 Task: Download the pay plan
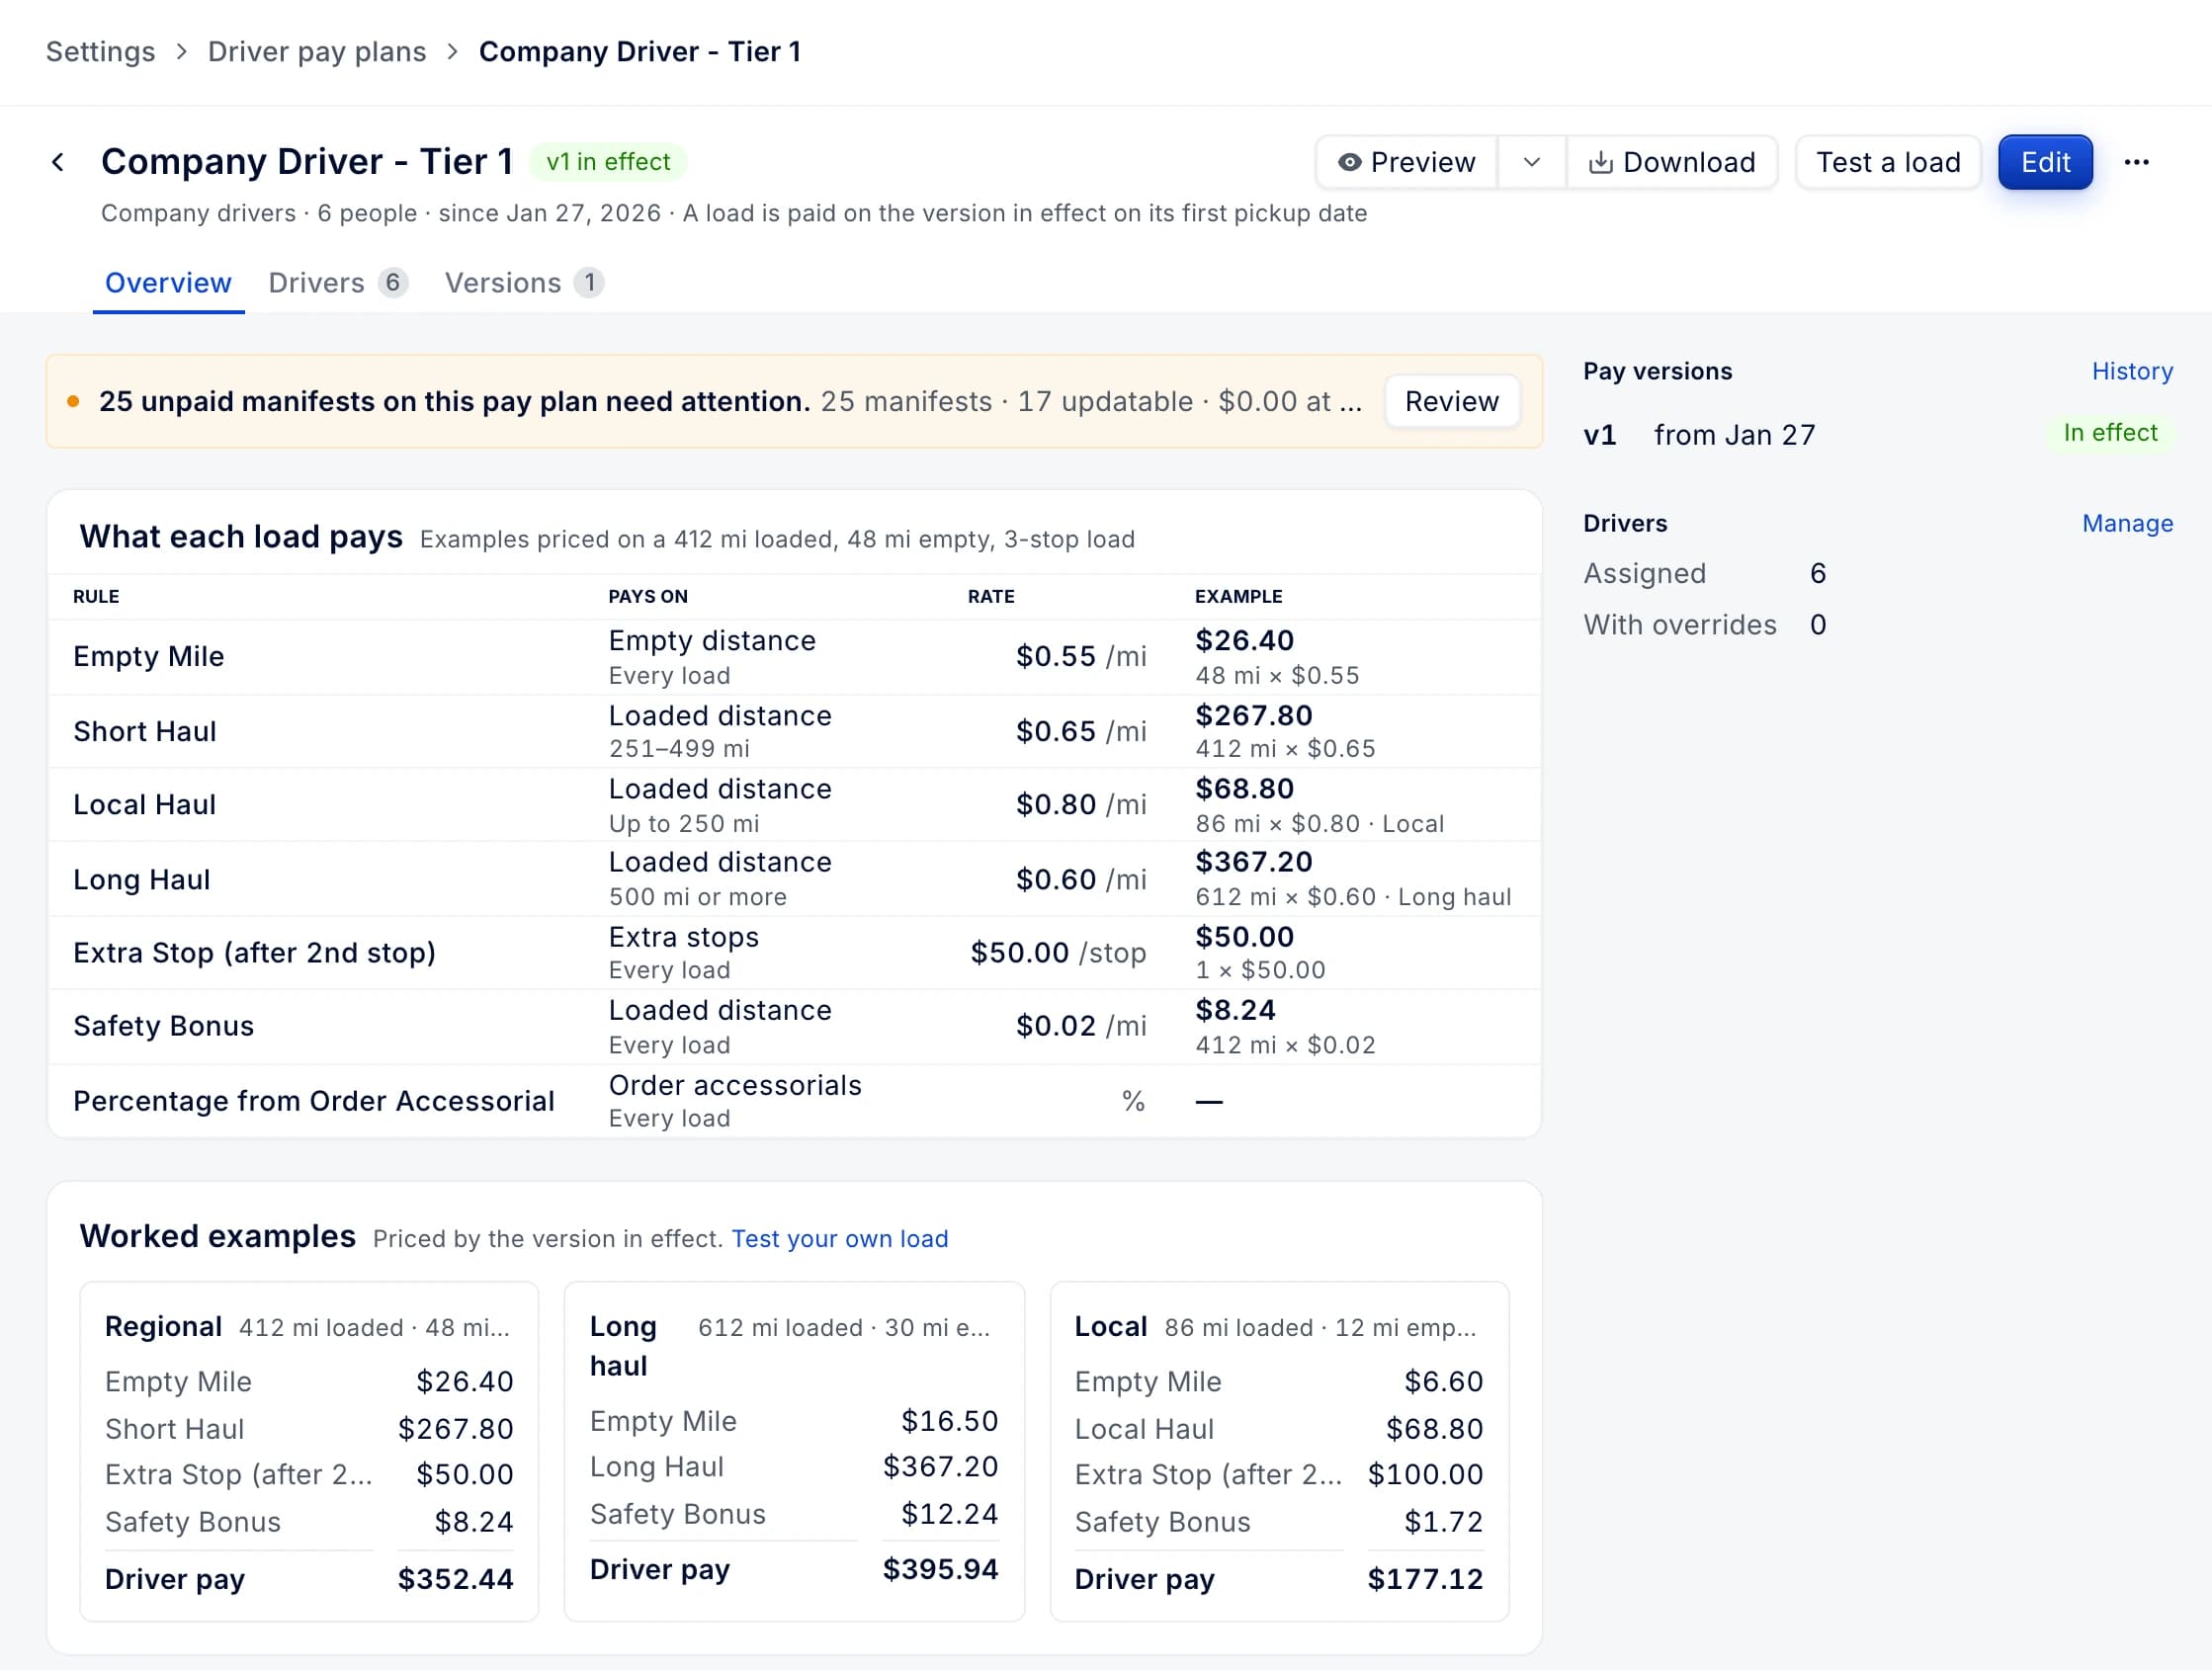click(x=1672, y=162)
